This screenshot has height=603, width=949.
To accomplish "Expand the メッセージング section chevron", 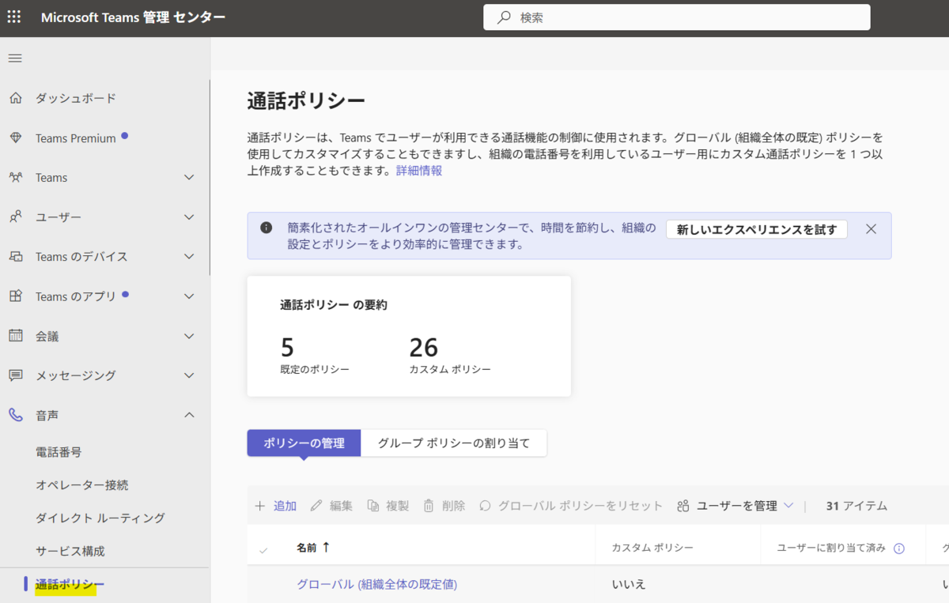I will coord(189,375).
